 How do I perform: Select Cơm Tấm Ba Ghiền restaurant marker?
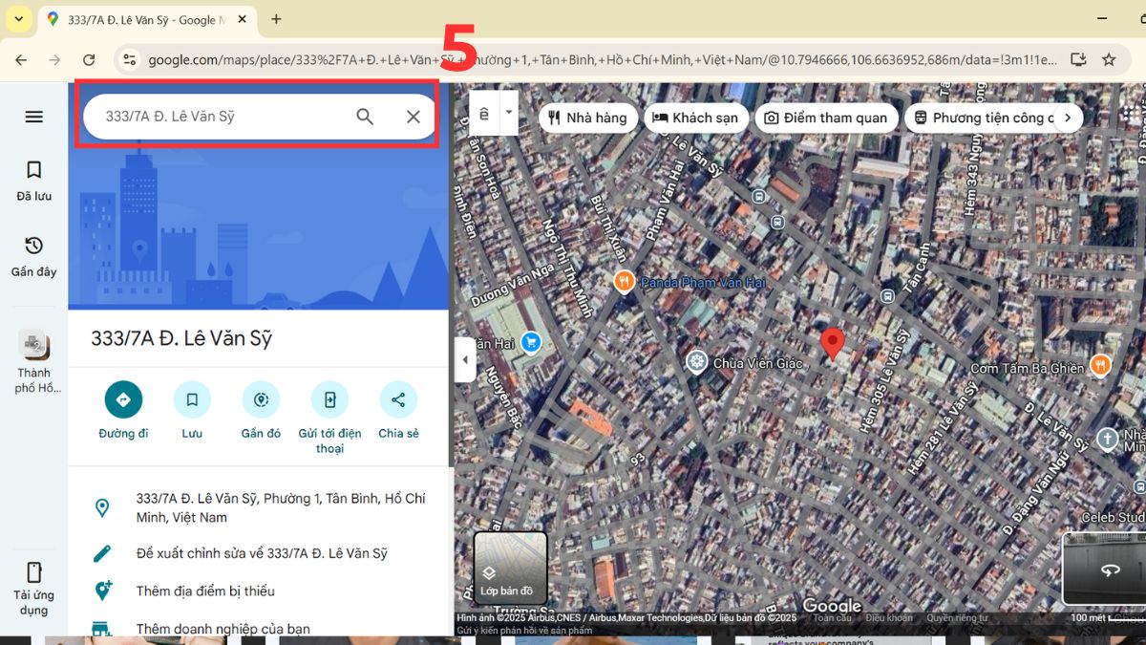pyautogui.click(x=1100, y=364)
